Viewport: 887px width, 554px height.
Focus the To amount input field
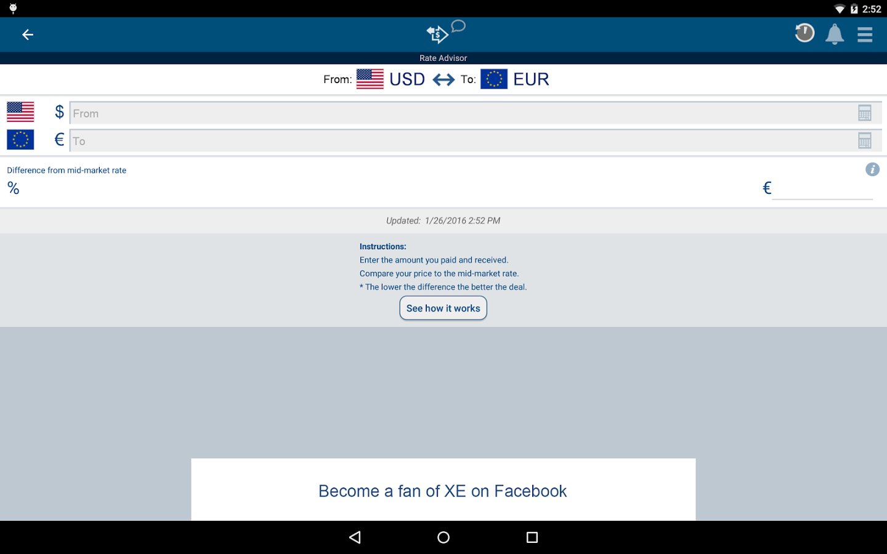(476, 141)
